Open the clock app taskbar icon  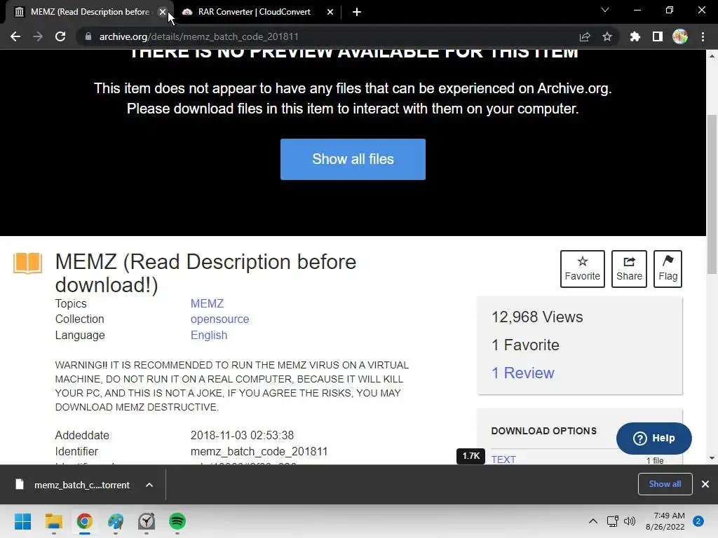coord(147,521)
